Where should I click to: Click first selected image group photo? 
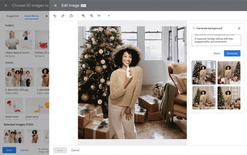tap(14, 137)
